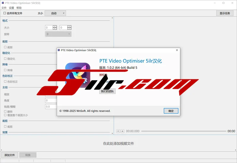Click the 转换 button
237x163 pixels.
pos(28,155)
